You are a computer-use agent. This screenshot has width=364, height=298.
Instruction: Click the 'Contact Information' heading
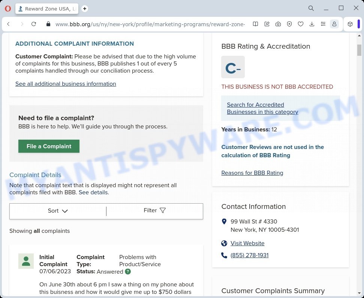pyautogui.click(x=253, y=207)
